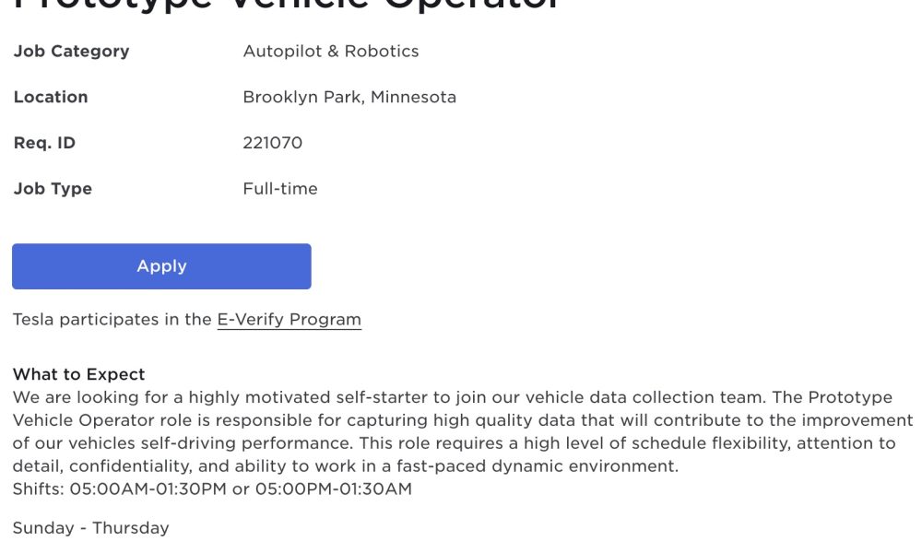Viewport: 922px width, 553px height.
Task: Click the 05:00AM-01:30PM shift time
Action: pyautogui.click(x=148, y=488)
